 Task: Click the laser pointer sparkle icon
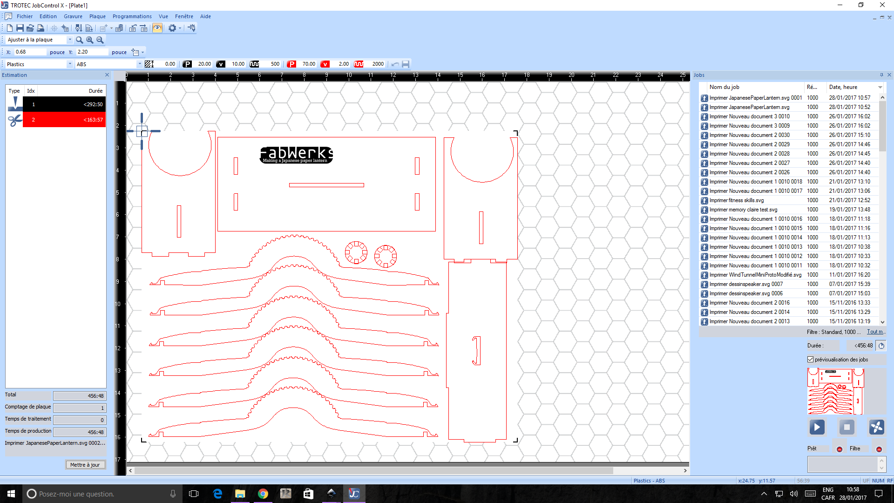192,28
